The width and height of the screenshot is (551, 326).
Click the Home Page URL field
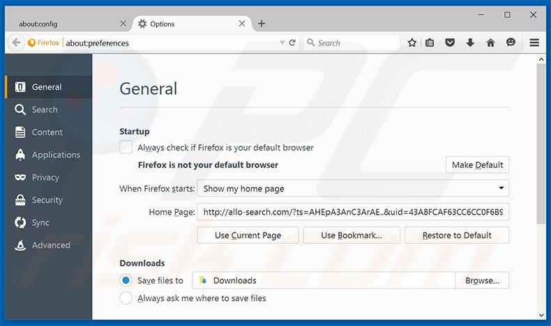click(x=353, y=212)
